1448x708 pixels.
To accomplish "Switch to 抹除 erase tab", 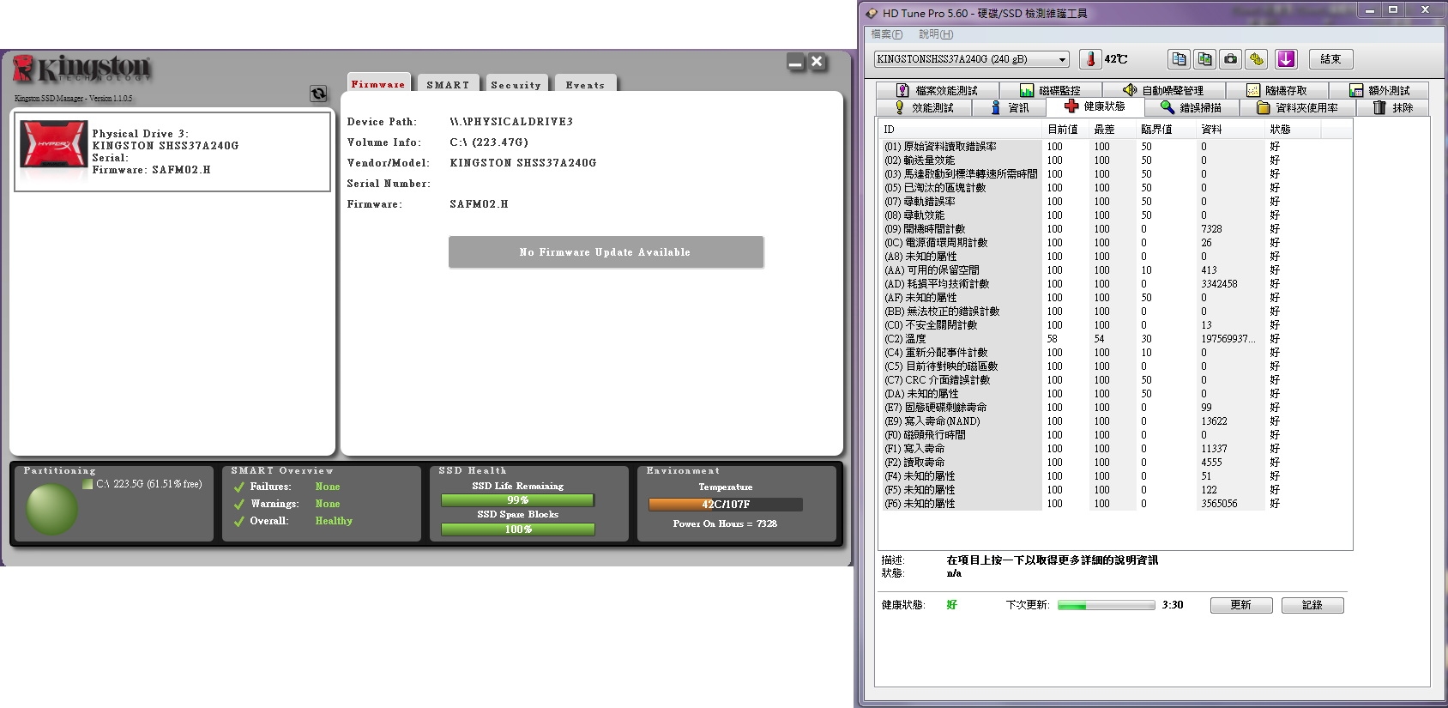I will (1393, 107).
